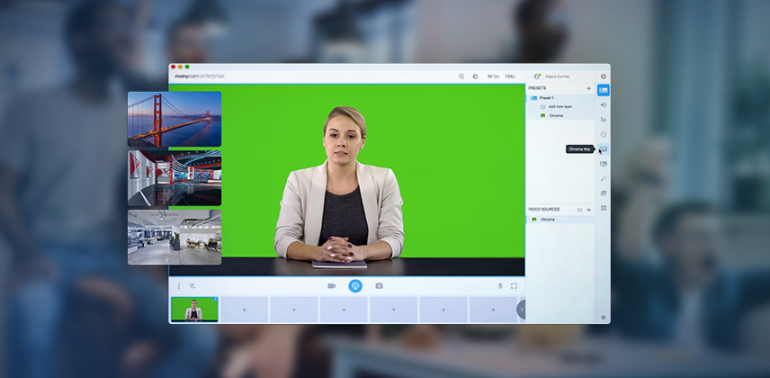Image resolution: width=770 pixels, height=378 pixels.
Task: Start recording with the video camera icon
Action: (331, 286)
